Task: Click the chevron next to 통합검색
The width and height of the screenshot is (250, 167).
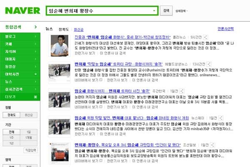Action: [x=35, y=27]
